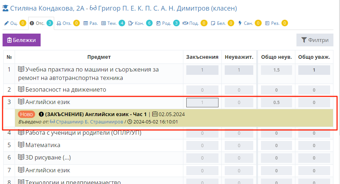Viewport: 340px width, 184px height.
Task: Open the Раз. schedule table tab
Action: pyautogui.click(x=90, y=23)
